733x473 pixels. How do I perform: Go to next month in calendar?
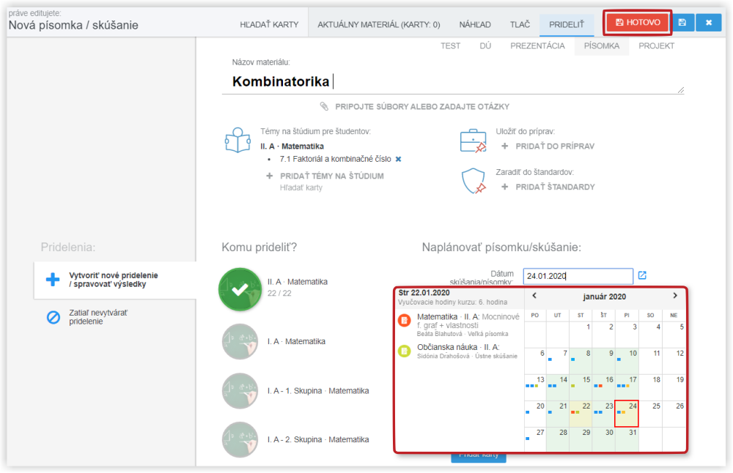(675, 296)
